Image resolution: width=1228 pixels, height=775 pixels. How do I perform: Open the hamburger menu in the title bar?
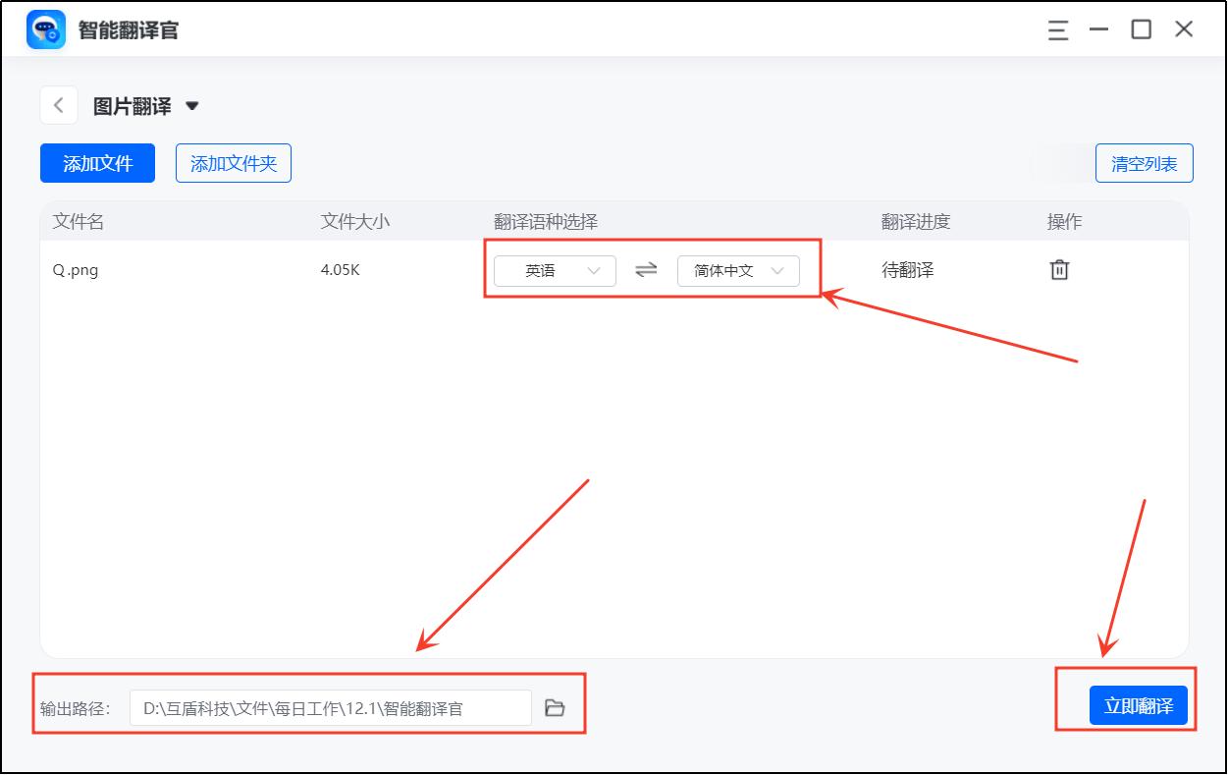pyautogui.click(x=1056, y=30)
